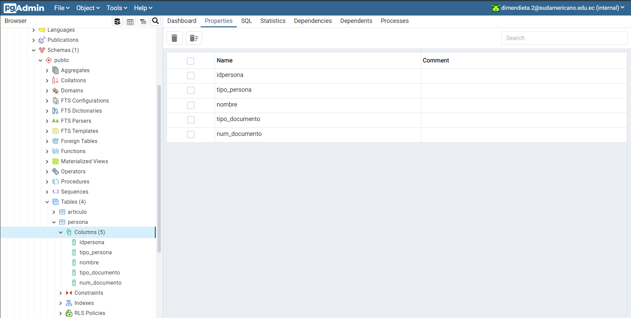Expand the articulo table node
The height and width of the screenshot is (318, 631).
[54, 212]
